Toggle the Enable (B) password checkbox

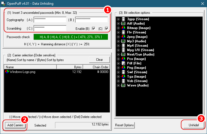(x=94, y=28)
